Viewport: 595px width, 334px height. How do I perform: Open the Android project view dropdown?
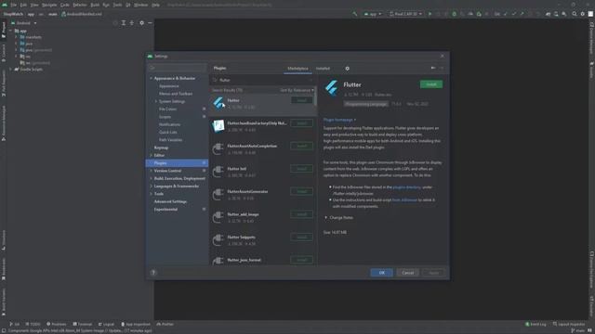pyautogui.click(x=24, y=23)
